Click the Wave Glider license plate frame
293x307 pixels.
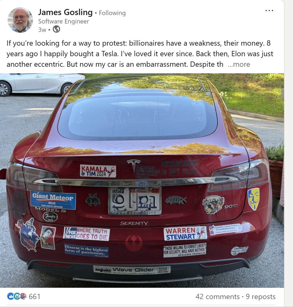click(x=132, y=270)
